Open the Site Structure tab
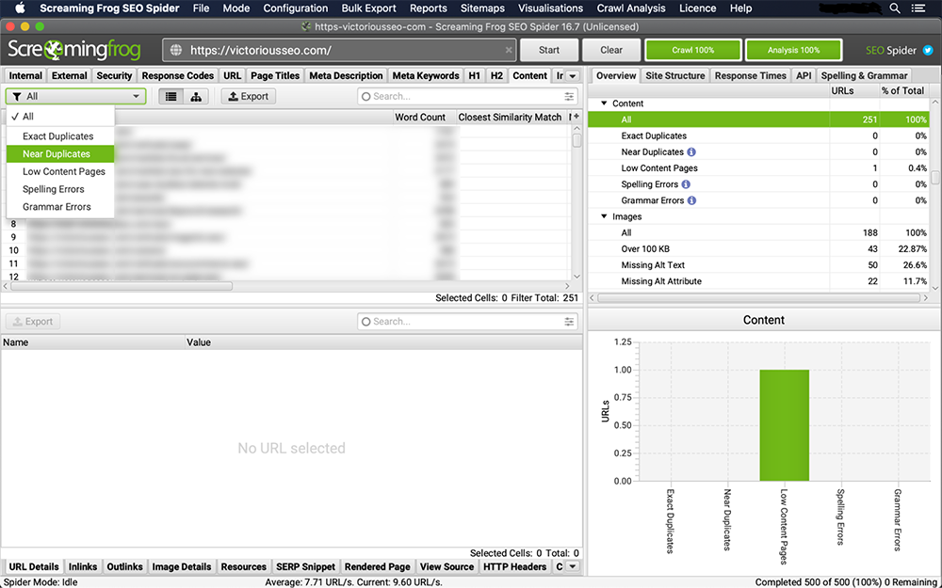The image size is (942, 588). click(675, 75)
